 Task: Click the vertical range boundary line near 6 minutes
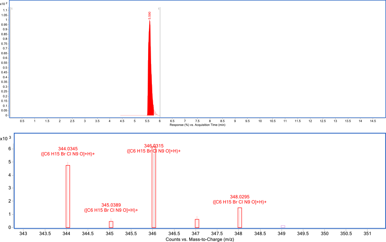click(160, 63)
